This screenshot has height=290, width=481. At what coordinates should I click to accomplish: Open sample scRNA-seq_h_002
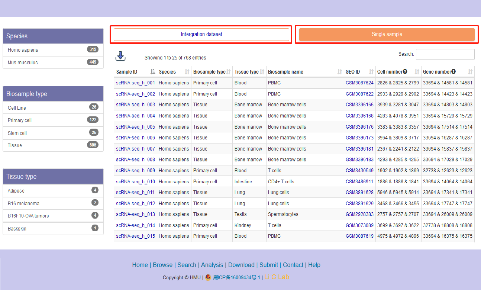coord(135,94)
